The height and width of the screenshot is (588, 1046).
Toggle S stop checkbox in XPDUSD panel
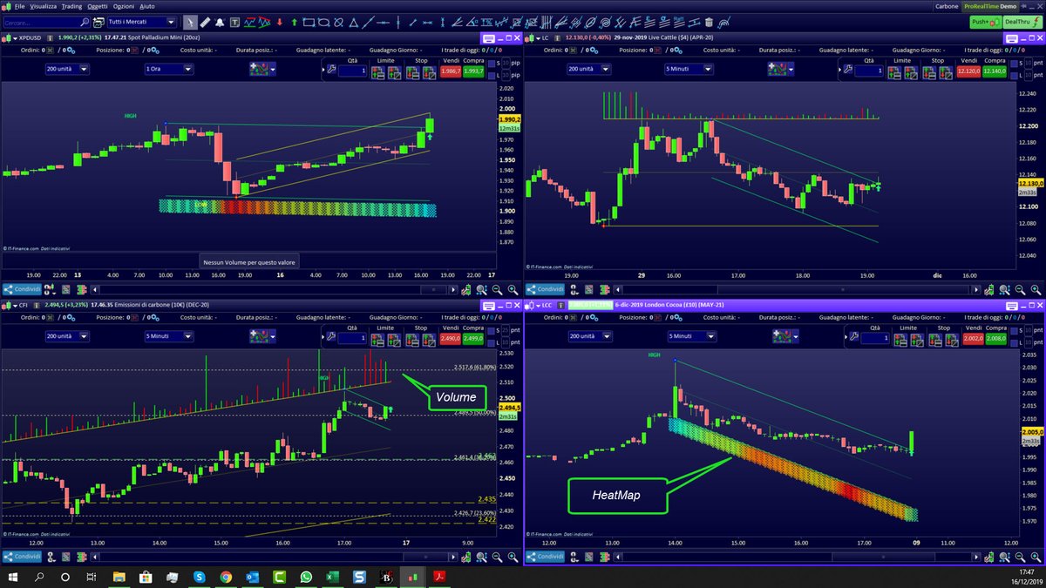[x=492, y=64]
